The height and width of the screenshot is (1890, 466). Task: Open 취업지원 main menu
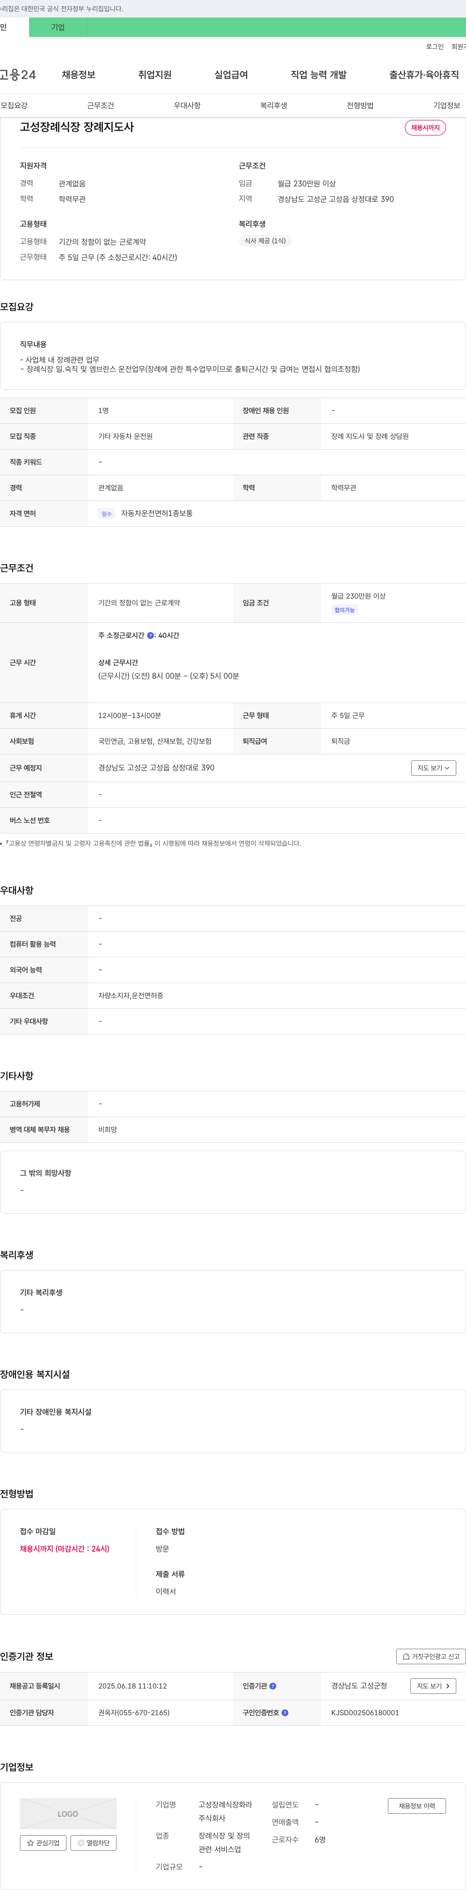[155, 75]
